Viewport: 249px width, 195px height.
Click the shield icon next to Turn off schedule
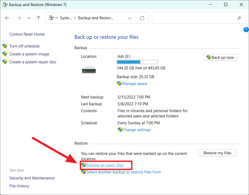5,46
